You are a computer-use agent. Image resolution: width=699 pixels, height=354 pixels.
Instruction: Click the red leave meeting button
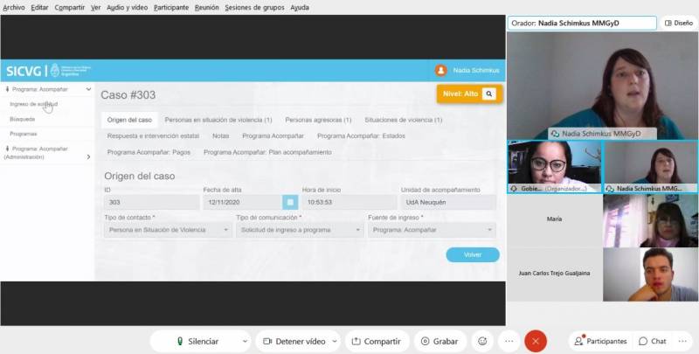coord(536,341)
